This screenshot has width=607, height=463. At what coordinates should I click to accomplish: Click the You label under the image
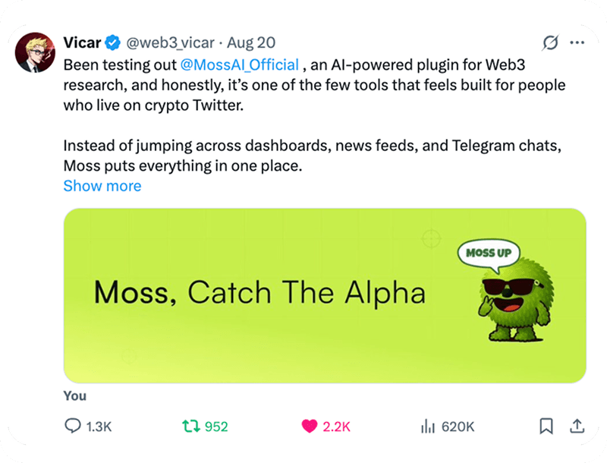pyautogui.click(x=75, y=395)
